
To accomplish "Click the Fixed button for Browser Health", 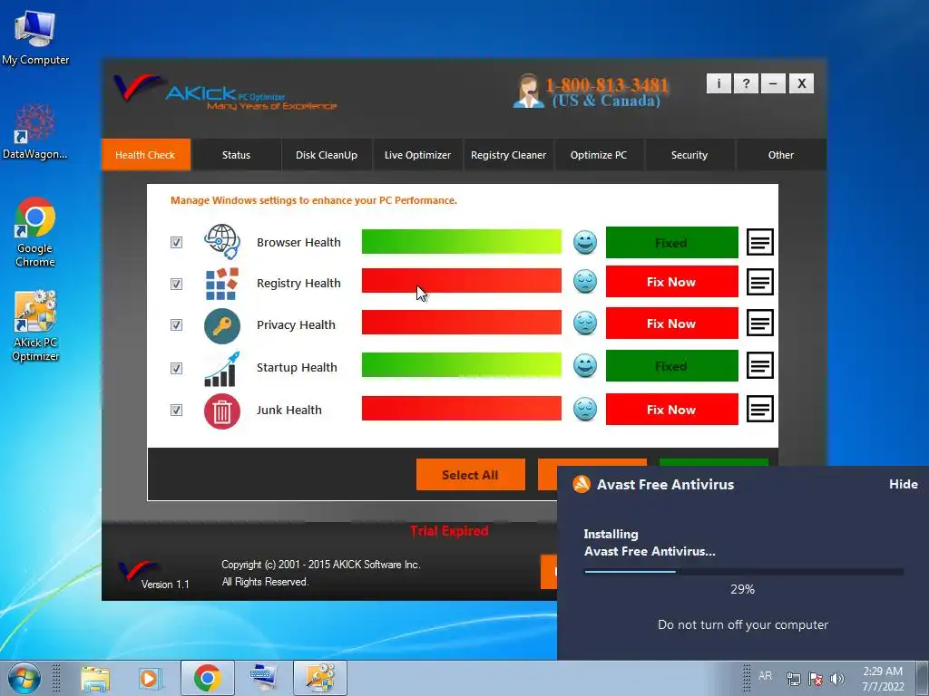I will 672,243.
